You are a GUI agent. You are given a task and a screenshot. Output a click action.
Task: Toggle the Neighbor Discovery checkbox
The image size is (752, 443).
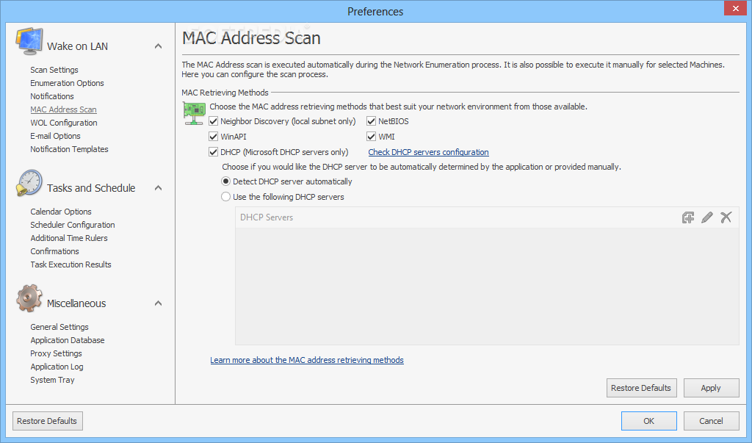tap(214, 121)
